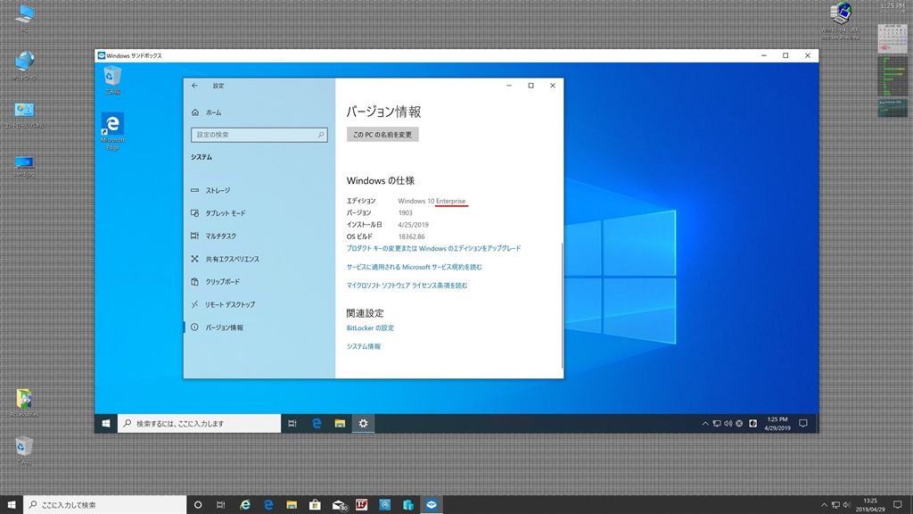Image resolution: width=913 pixels, height=514 pixels.
Task: Select host Control Panel desktop icon
Action: click(x=24, y=115)
